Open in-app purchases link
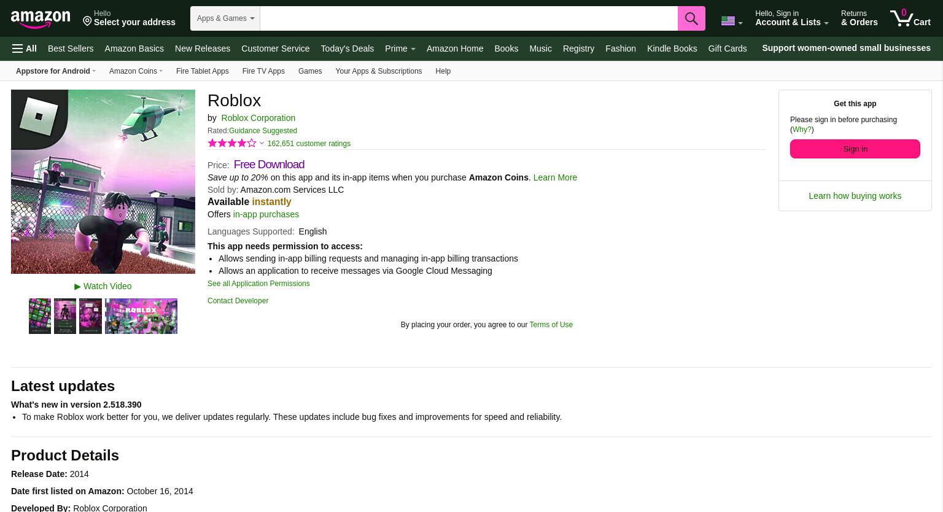The height and width of the screenshot is (512, 943). tap(266, 214)
